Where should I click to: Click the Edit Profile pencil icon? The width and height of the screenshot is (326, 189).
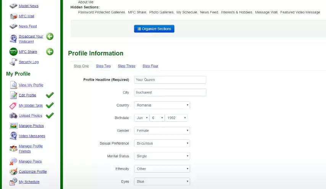pos(13,95)
